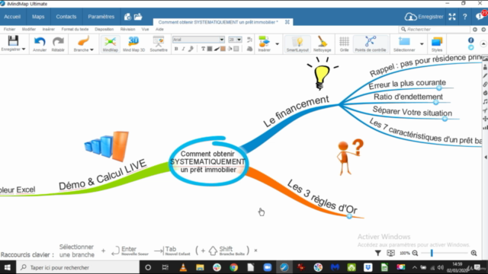Toggle Points de contrôle

point(371,44)
